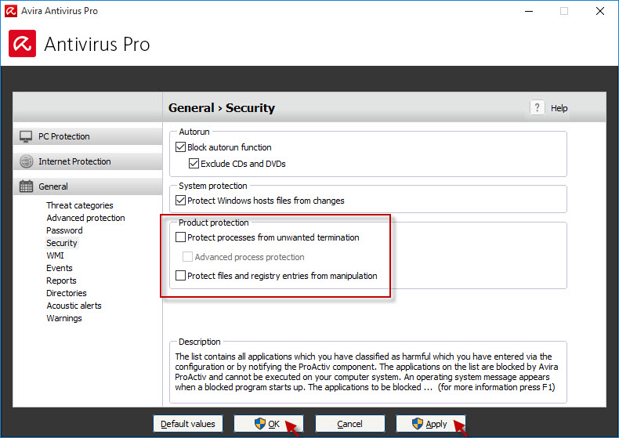This screenshot has height=438, width=619.
Task: Toggle Exclude CDs and DVDs checkbox
Action: [194, 163]
